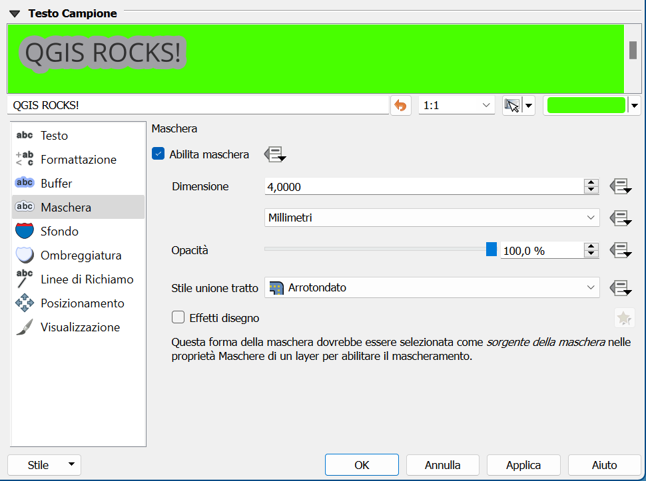
Task: Click the green preview background color swatch
Action: click(586, 105)
